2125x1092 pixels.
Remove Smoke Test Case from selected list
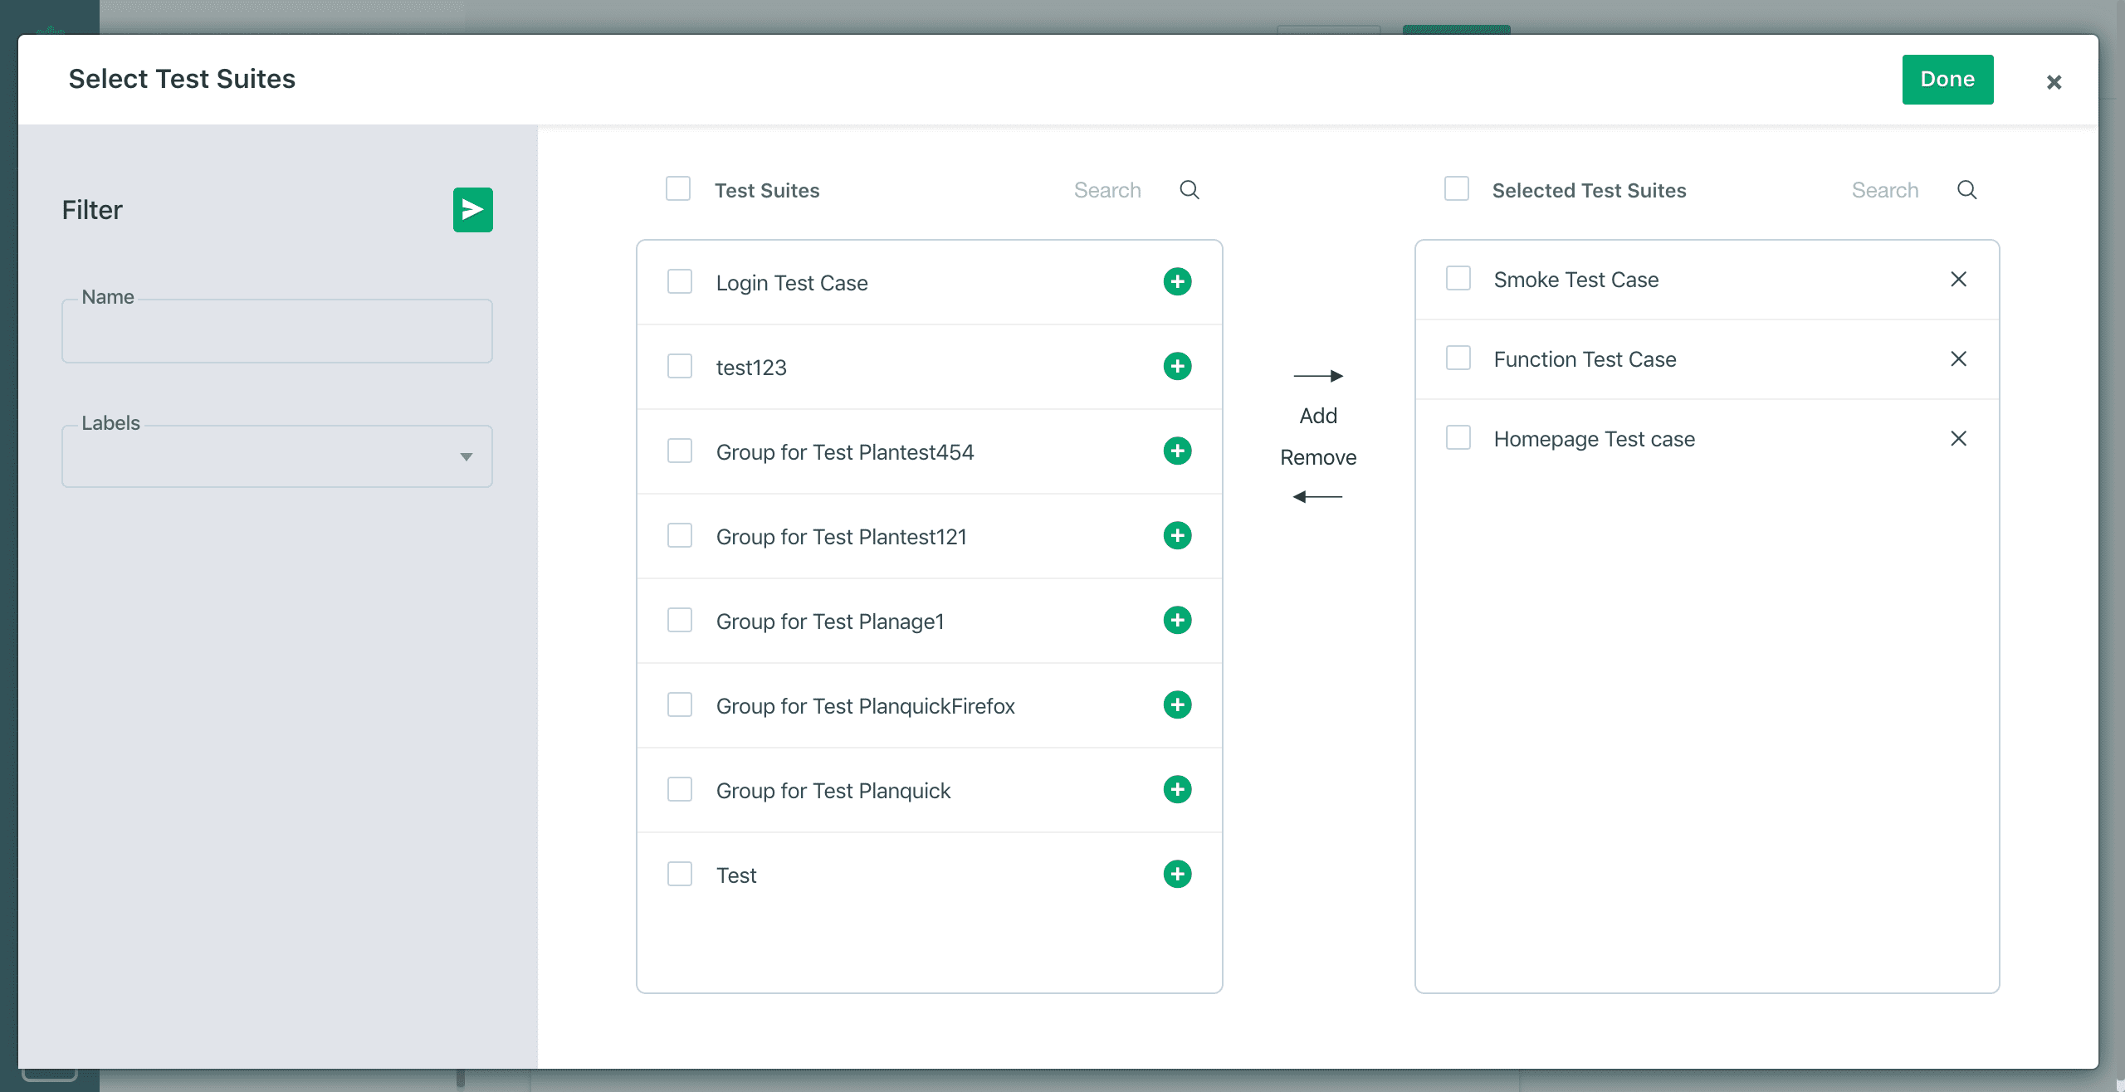pyautogui.click(x=1959, y=279)
